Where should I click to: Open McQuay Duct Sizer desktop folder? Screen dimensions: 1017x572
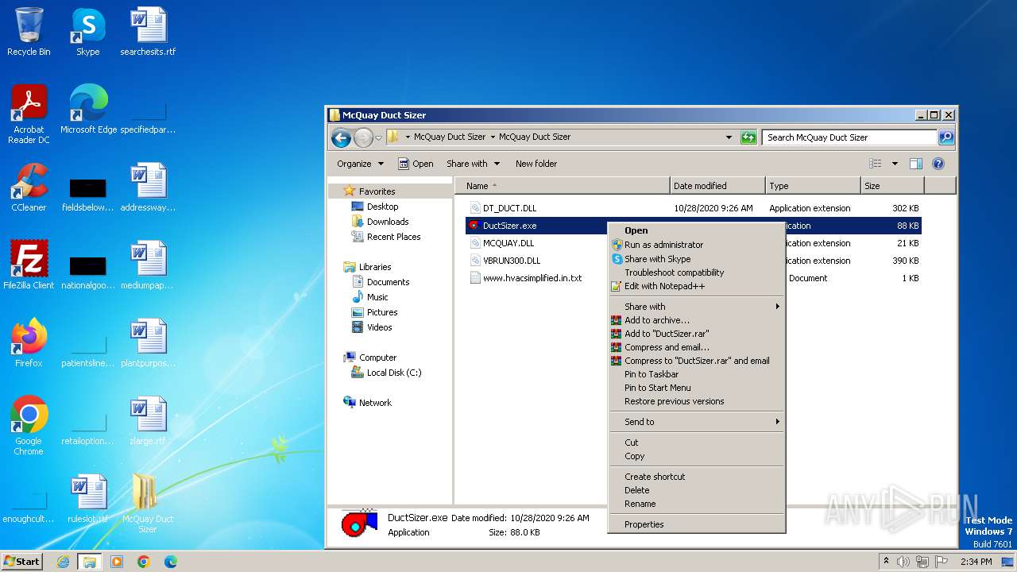[148, 504]
